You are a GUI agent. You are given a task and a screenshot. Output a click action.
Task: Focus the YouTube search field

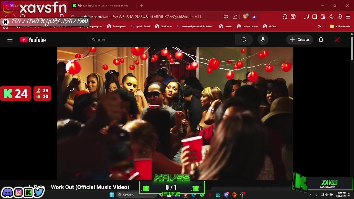click(x=161, y=40)
